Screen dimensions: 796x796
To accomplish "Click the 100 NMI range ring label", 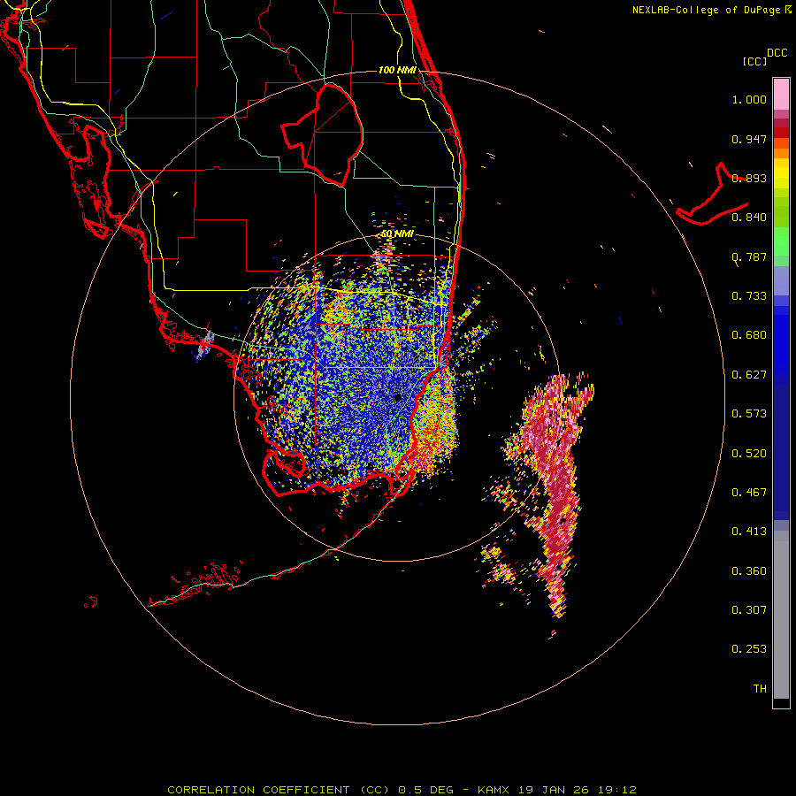I will (x=397, y=70).
